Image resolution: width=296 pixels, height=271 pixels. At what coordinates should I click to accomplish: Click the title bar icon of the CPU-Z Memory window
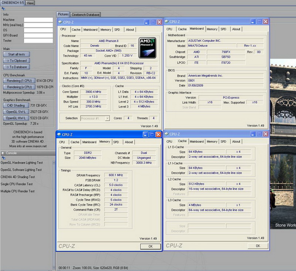(59, 134)
